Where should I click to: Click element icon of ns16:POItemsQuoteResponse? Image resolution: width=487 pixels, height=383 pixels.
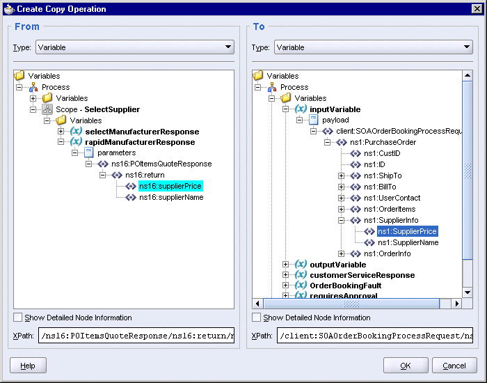click(x=103, y=164)
